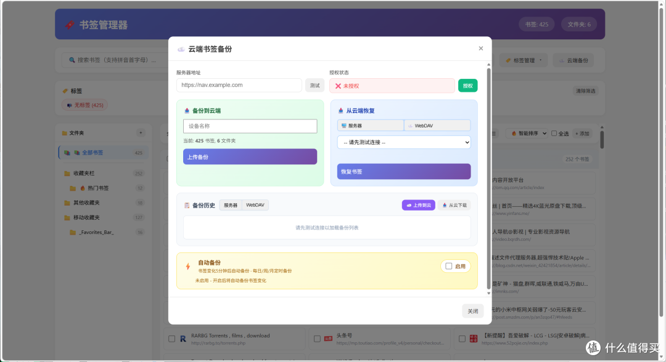Viewport: 666px width, 362px height.
Task: Click the red 头条号 favicon
Action: (328, 339)
